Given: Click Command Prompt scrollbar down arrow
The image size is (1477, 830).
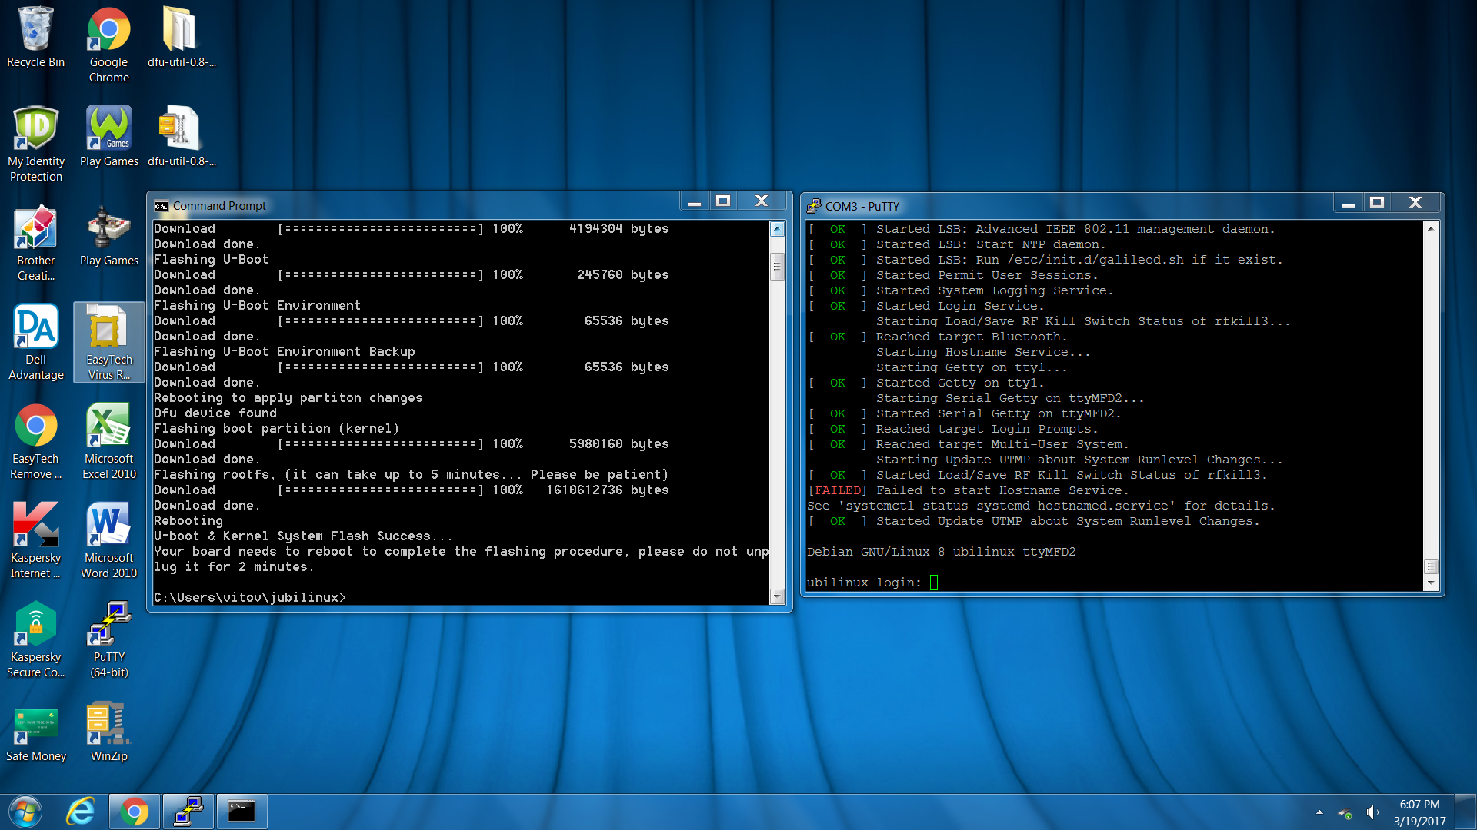Looking at the screenshot, I should coord(777,596).
